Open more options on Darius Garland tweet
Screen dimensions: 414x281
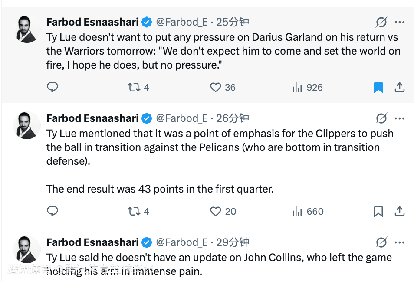tap(400, 22)
